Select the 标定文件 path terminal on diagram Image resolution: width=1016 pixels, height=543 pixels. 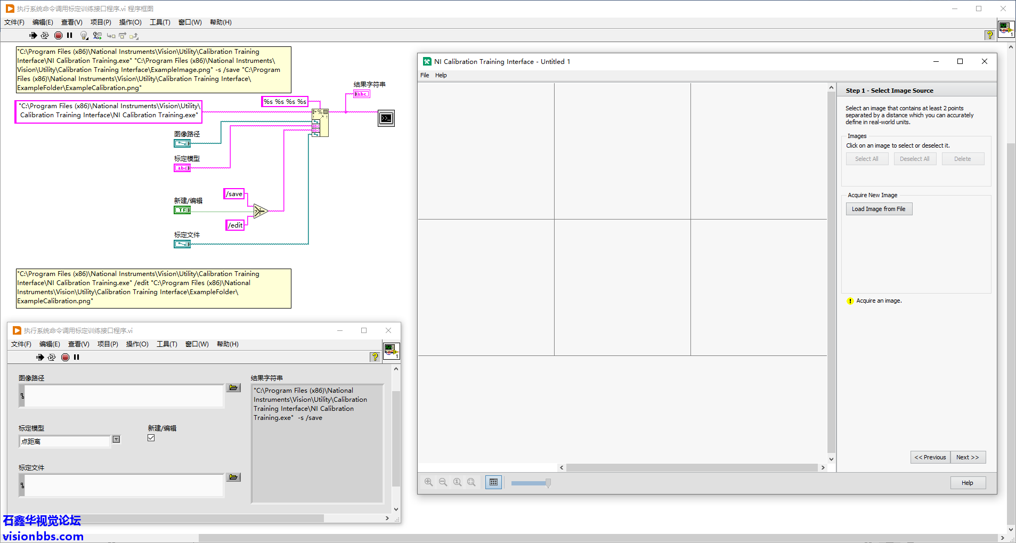tap(182, 244)
